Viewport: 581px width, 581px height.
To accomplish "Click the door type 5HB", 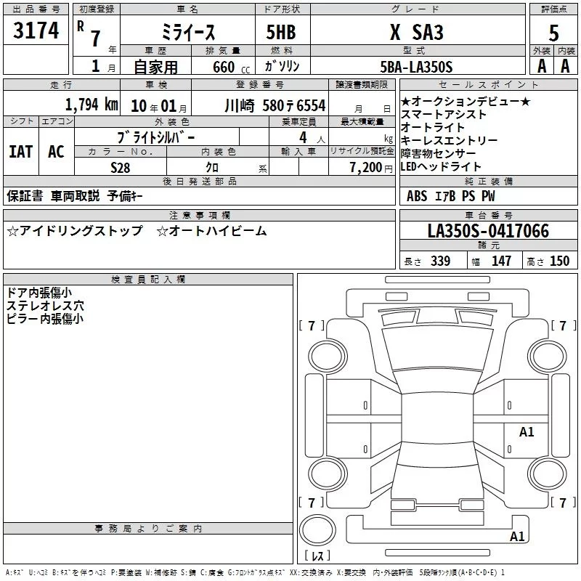I will (281, 32).
